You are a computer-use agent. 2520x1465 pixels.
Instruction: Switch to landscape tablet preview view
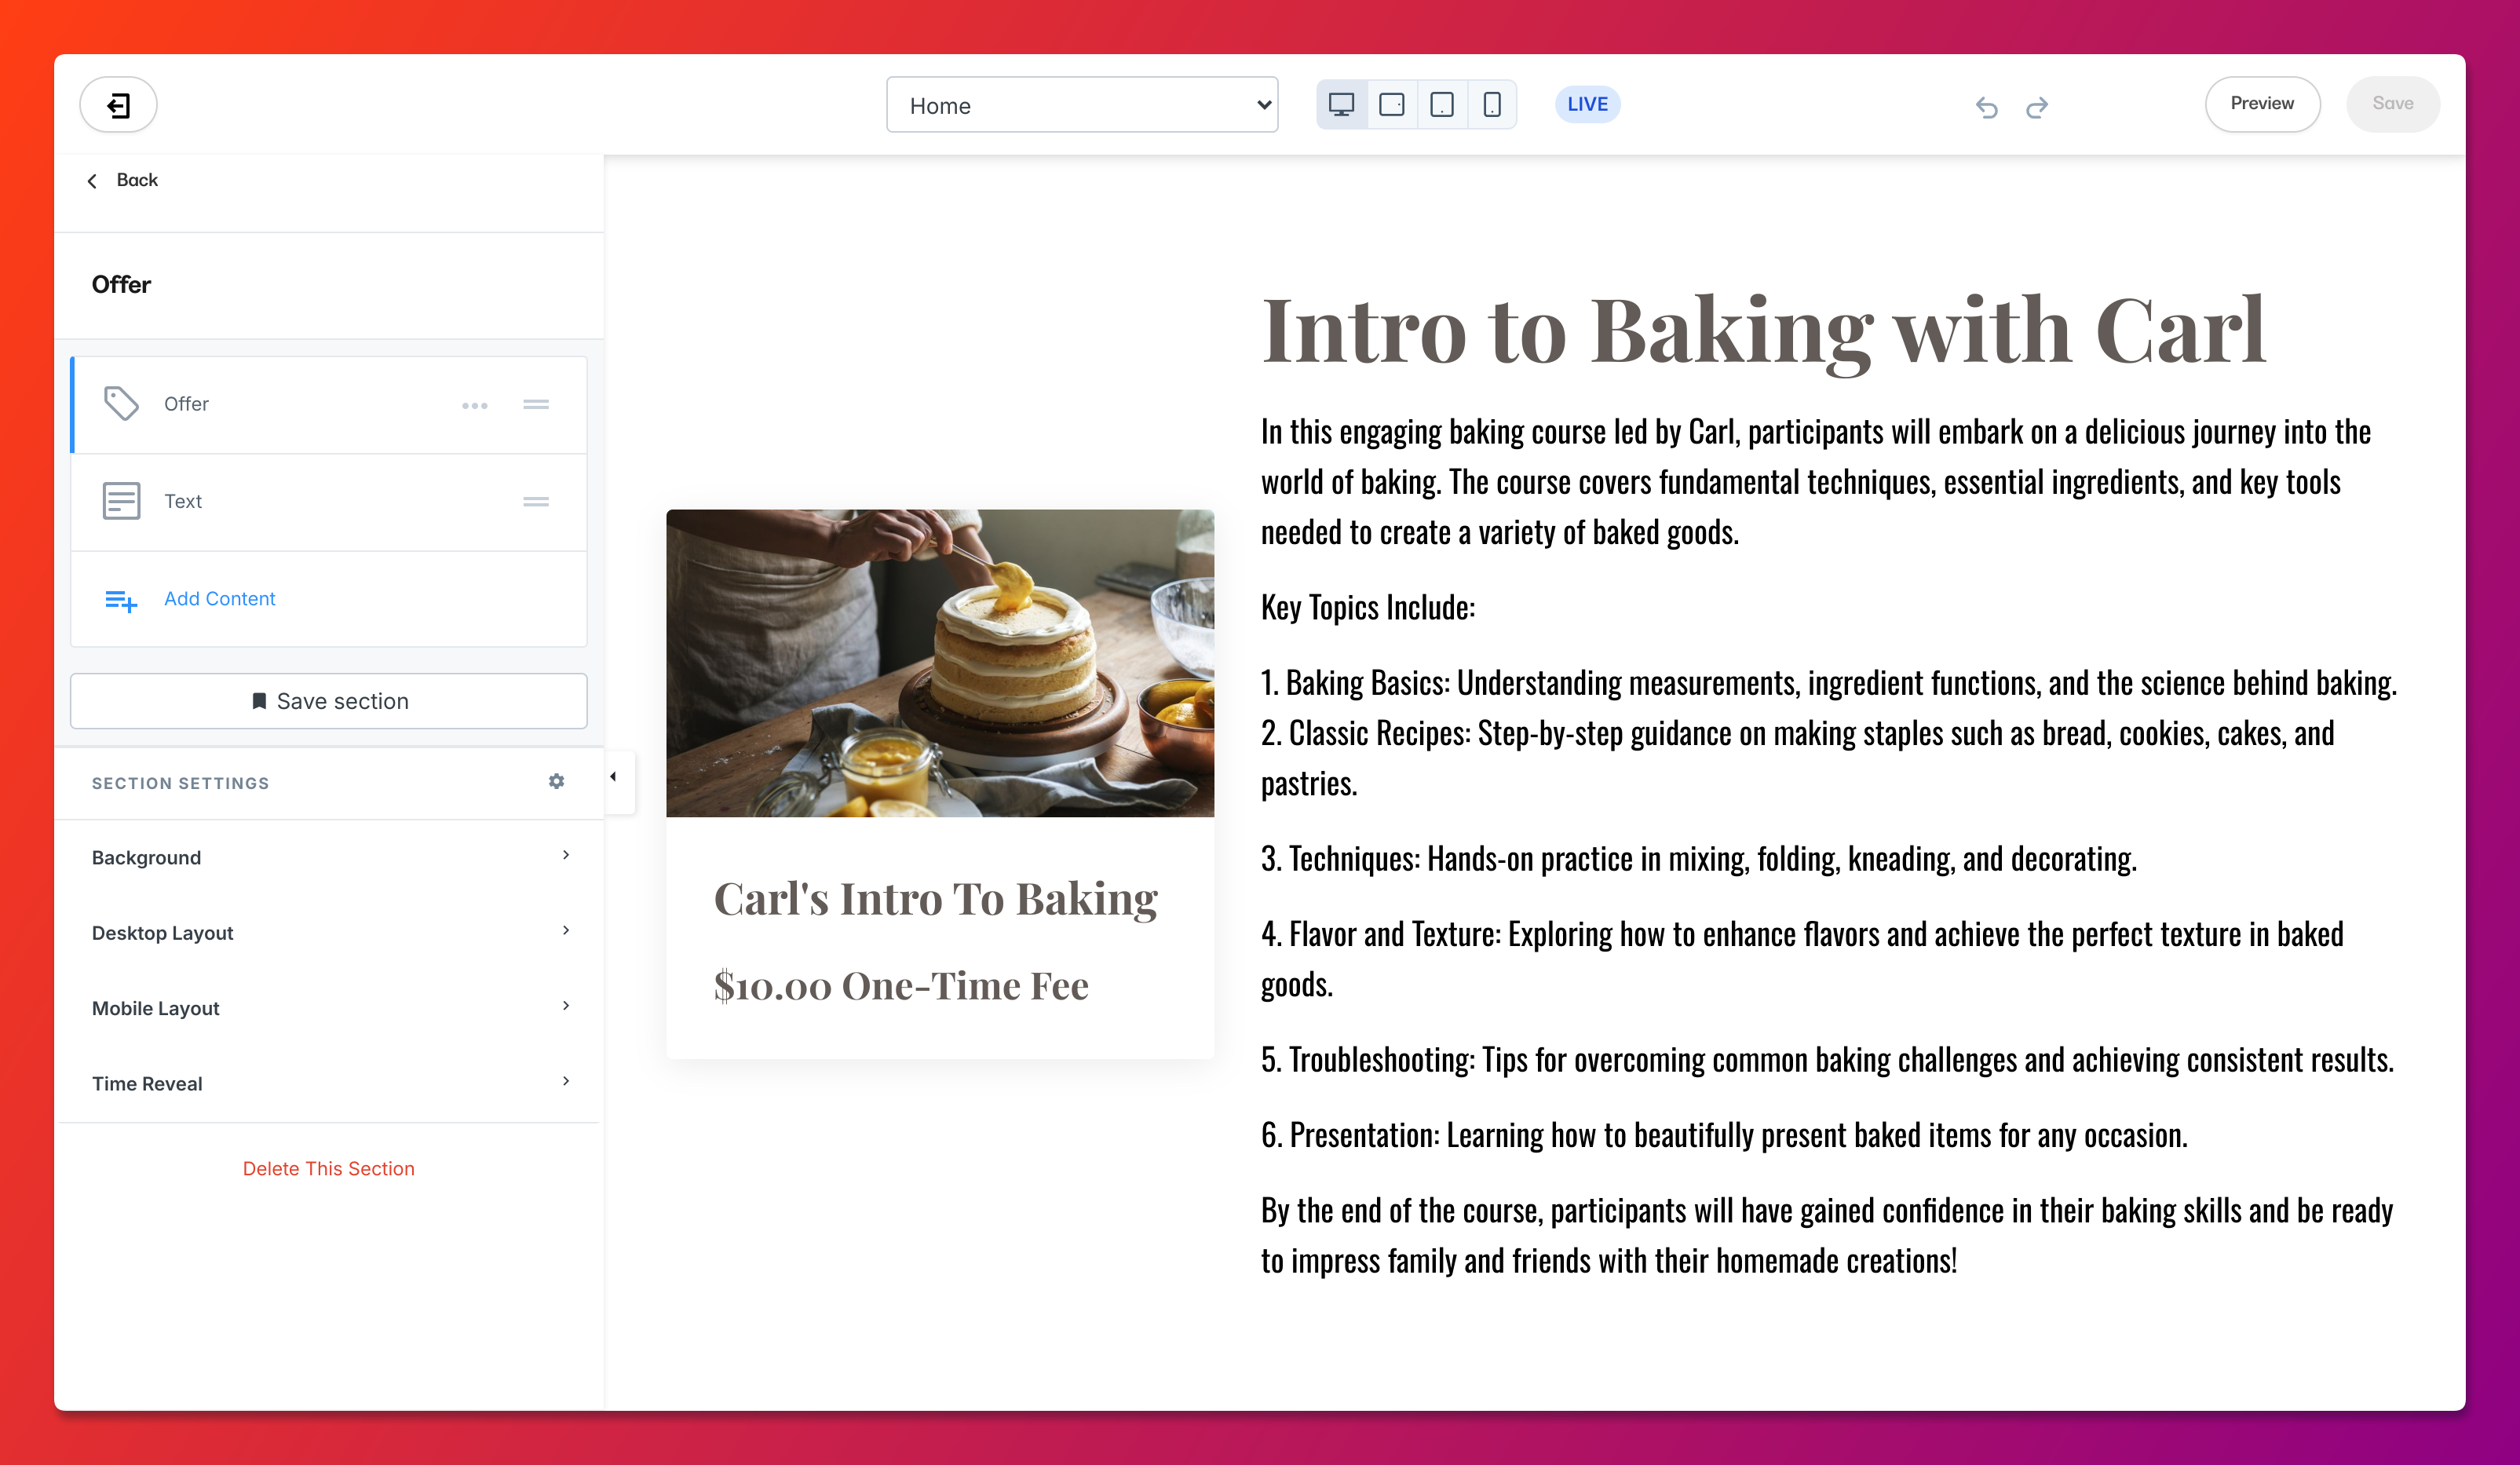point(1391,105)
